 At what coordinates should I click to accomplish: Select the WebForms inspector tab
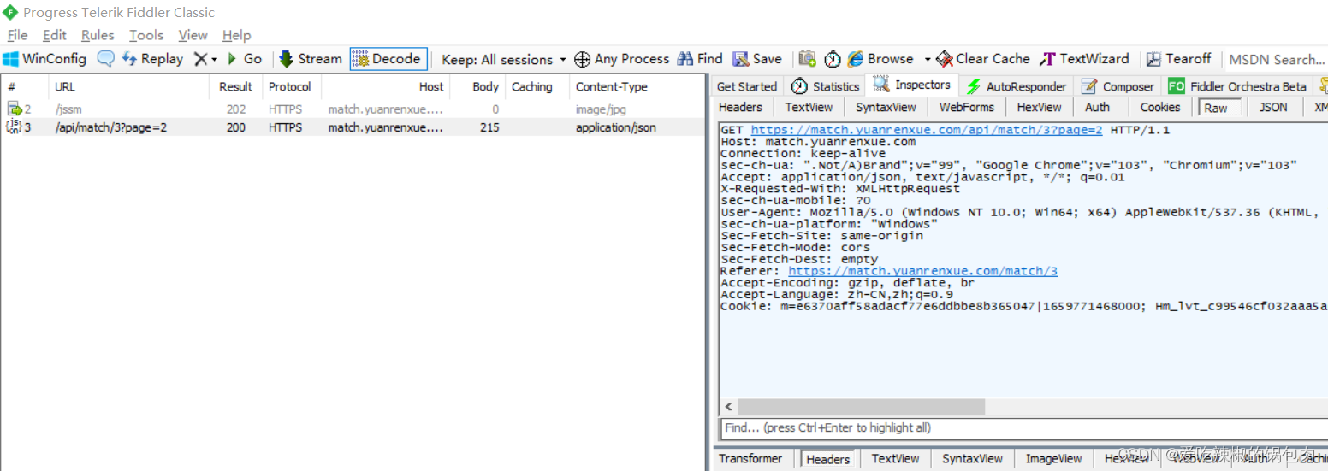click(966, 107)
